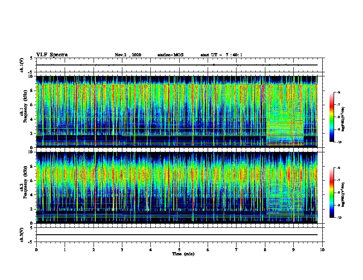The height and width of the screenshot is (280, 363).
Task: Click inside the ch.2 spectrogram panel
Action: 176,188
